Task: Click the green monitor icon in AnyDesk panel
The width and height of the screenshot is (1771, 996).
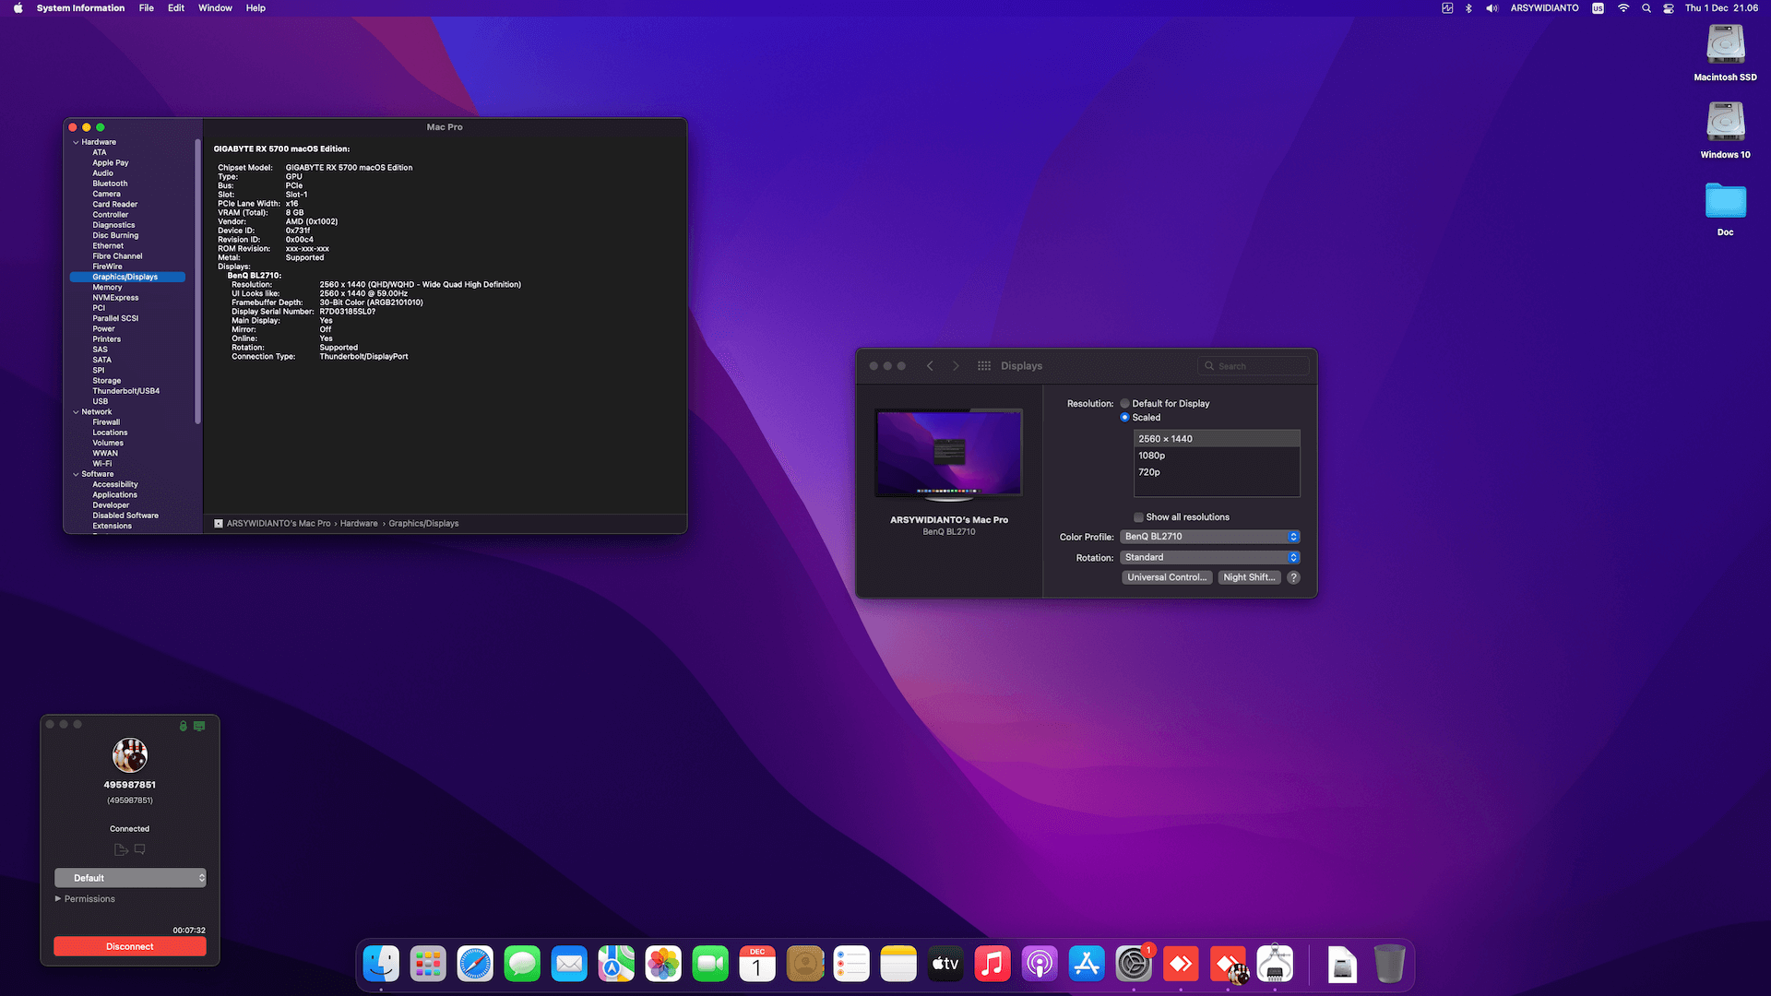Action: [199, 726]
